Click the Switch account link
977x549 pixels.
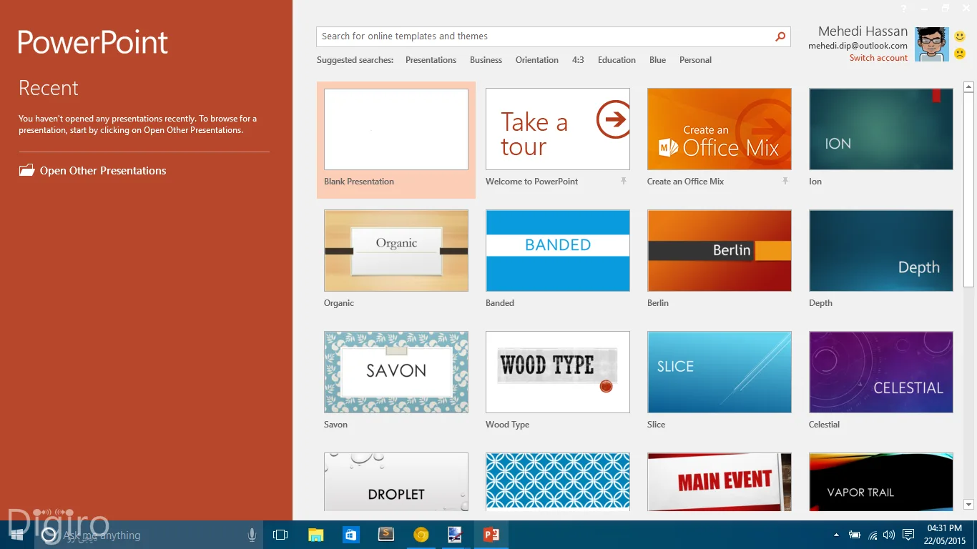(878, 58)
